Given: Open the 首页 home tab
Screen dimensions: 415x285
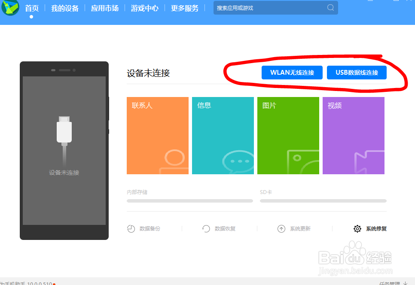Looking at the screenshot, I should point(32,8).
